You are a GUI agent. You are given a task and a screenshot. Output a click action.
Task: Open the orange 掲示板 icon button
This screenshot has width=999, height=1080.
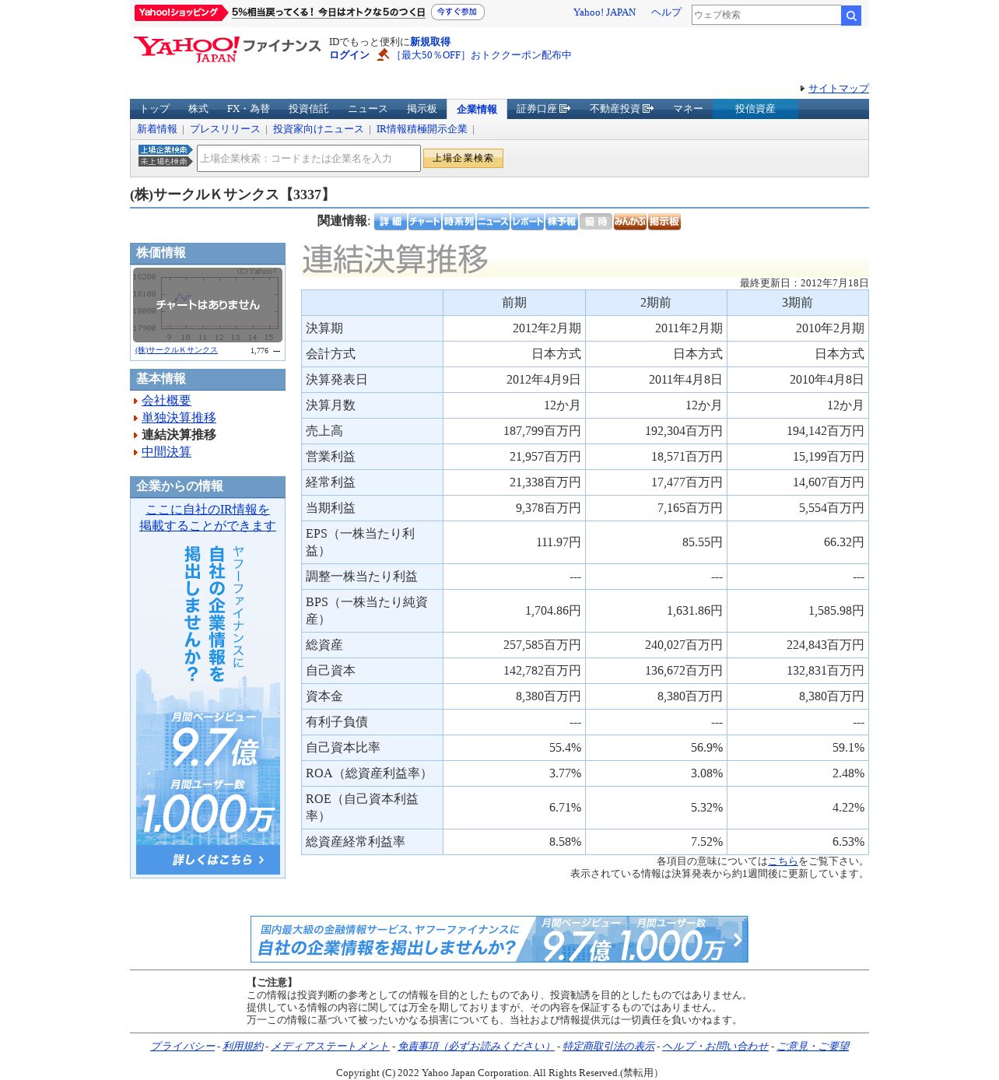click(664, 222)
